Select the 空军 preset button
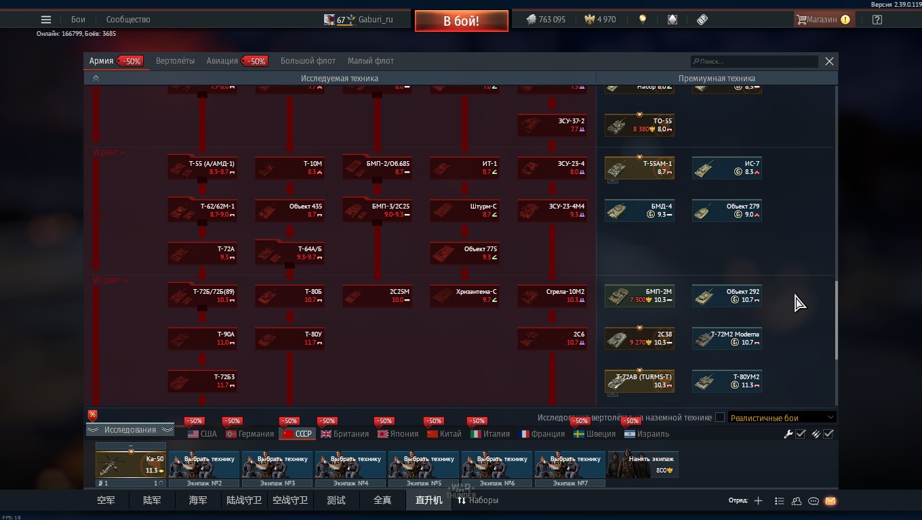The width and height of the screenshot is (922, 520). tap(106, 500)
